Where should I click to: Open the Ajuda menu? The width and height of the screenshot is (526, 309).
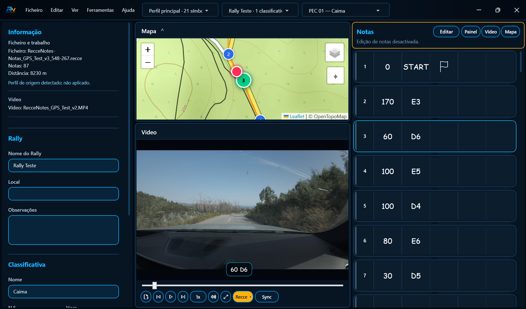coord(128,10)
